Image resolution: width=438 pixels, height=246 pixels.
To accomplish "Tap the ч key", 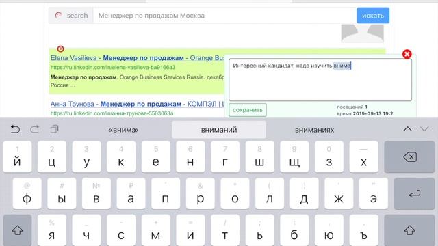I will [x=87, y=230].
